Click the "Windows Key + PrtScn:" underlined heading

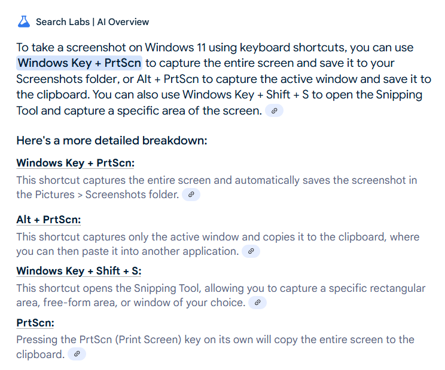[x=75, y=163]
